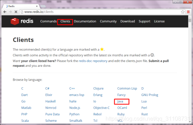Browse clients for Scala
Screen dimensions: 193x125
[x=25, y=121]
